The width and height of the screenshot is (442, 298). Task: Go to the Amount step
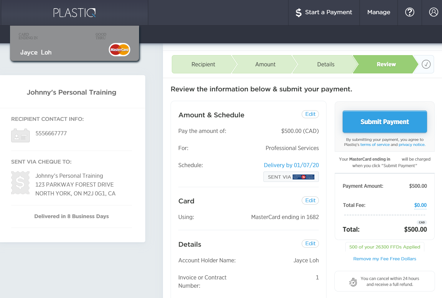(x=265, y=64)
